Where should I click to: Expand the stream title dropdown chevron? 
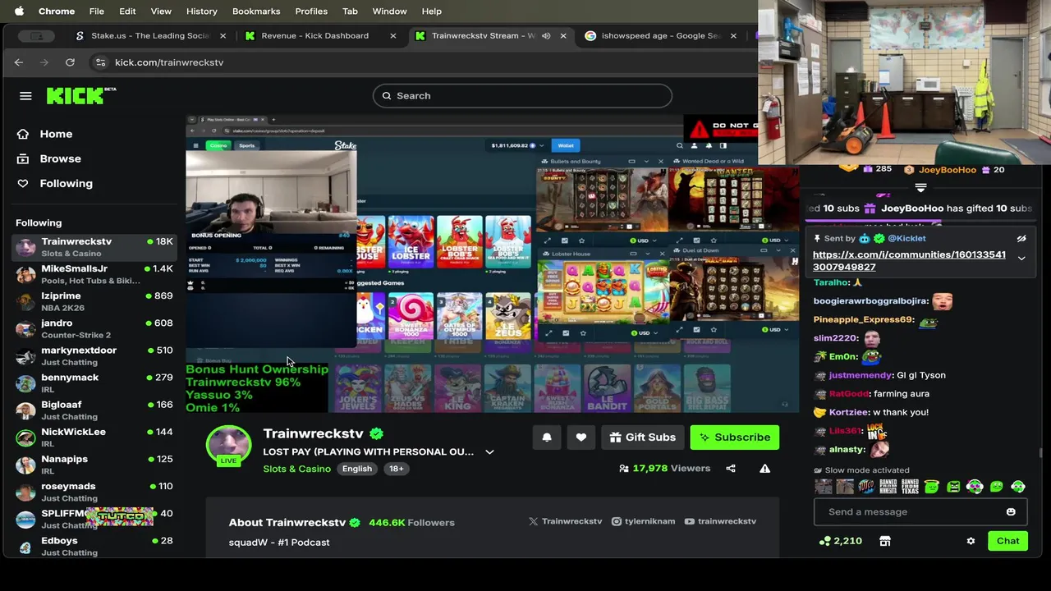[489, 452]
